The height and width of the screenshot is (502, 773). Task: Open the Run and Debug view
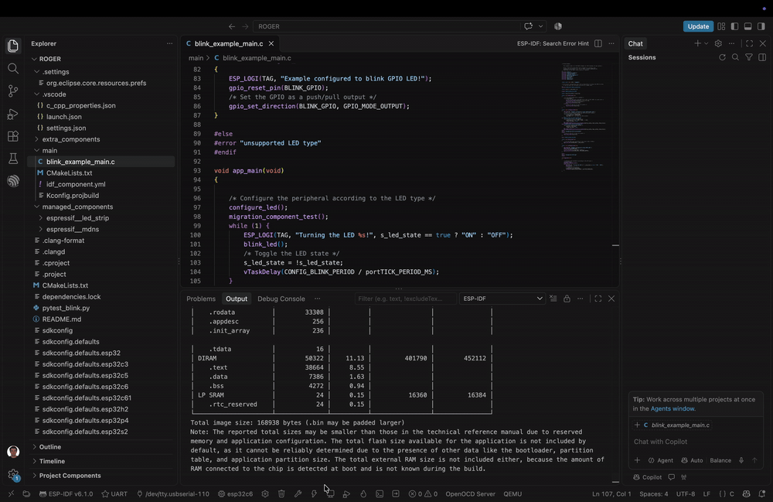point(13,114)
